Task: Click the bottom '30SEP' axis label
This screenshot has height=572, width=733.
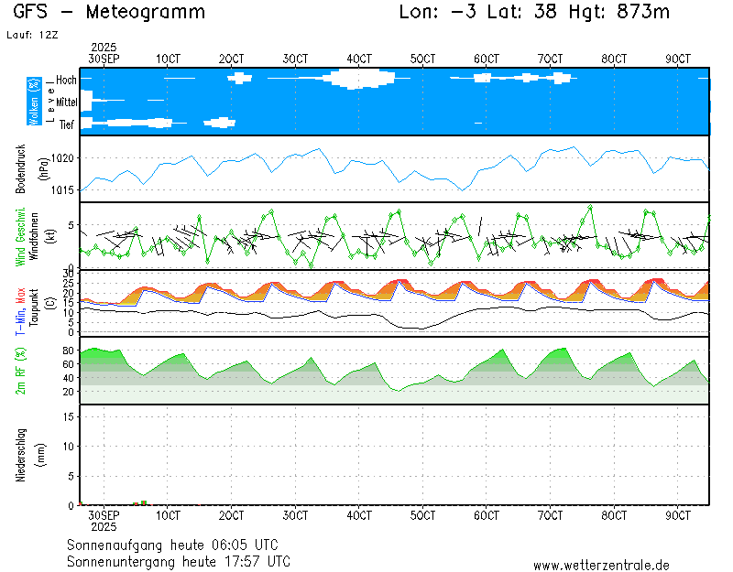Action: pos(104,515)
